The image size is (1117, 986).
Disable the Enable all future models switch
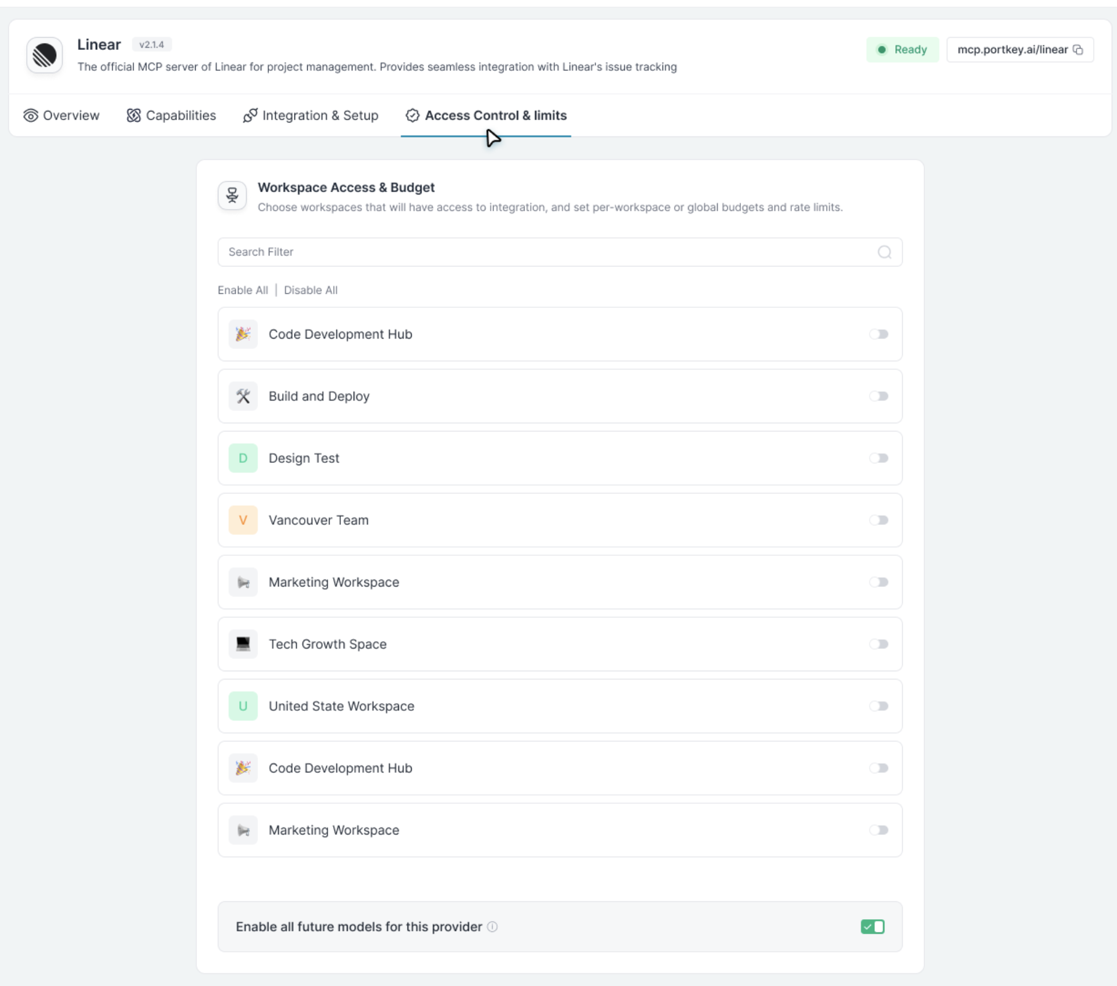873,927
